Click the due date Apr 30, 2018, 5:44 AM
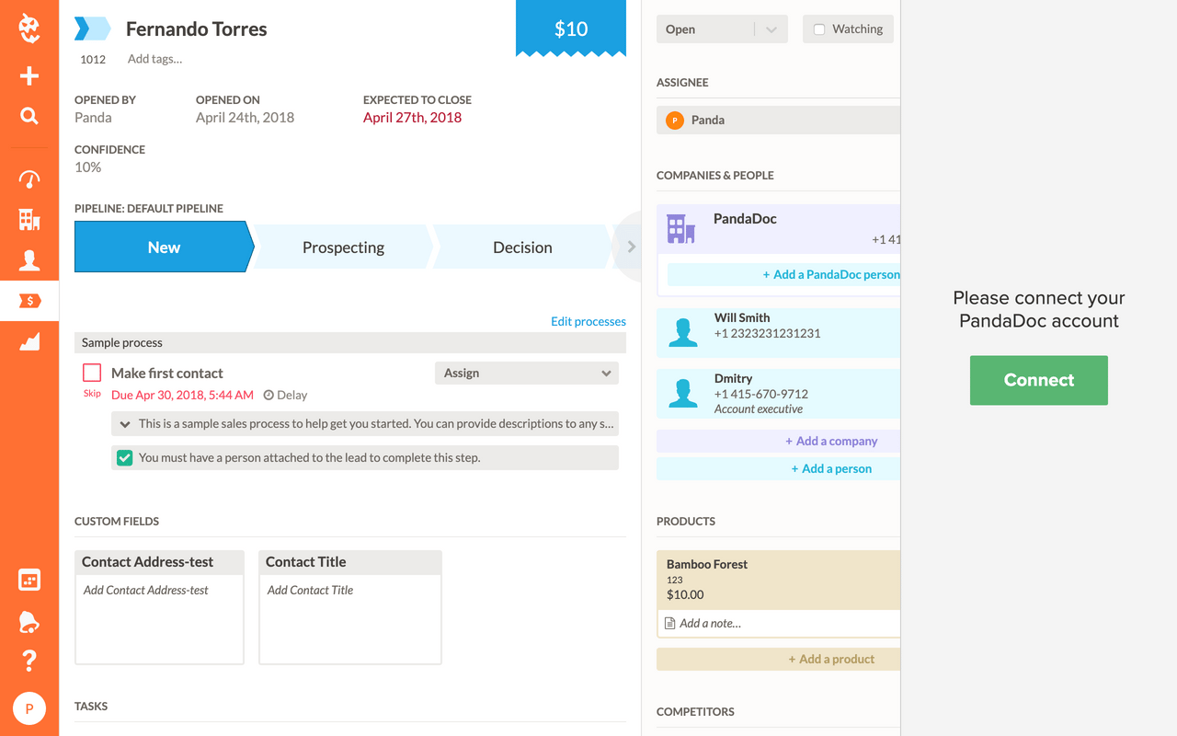 click(182, 395)
